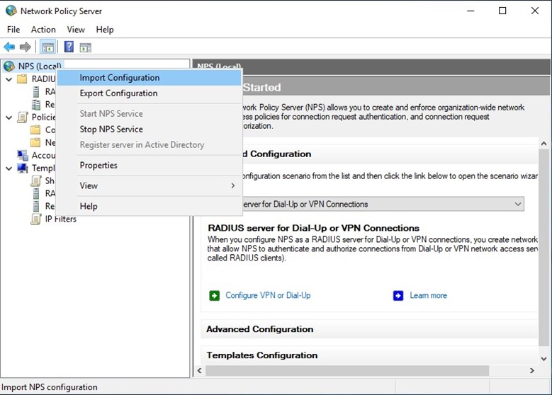The width and height of the screenshot is (552, 395).
Task: Open Properties from the context menu
Action: coord(150,165)
